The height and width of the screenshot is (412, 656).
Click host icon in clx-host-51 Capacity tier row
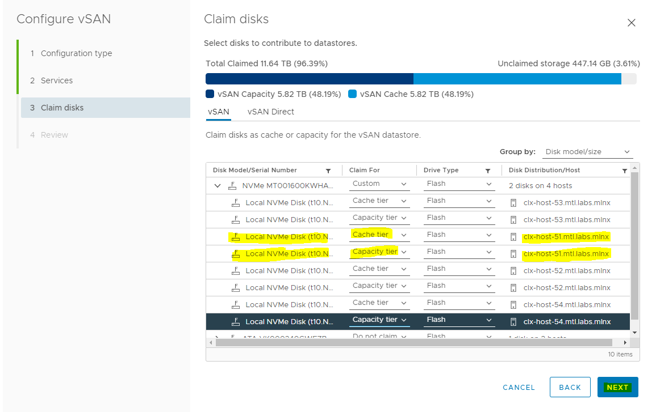point(513,254)
